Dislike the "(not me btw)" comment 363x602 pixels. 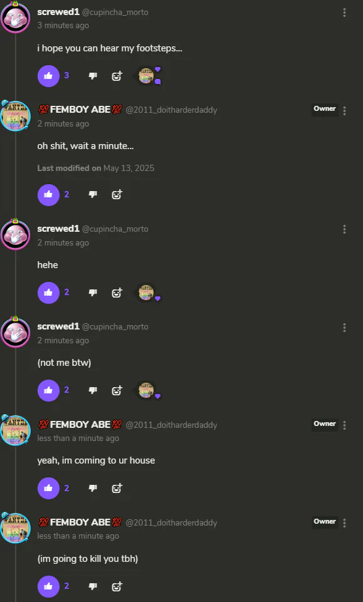pyautogui.click(x=93, y=390)
